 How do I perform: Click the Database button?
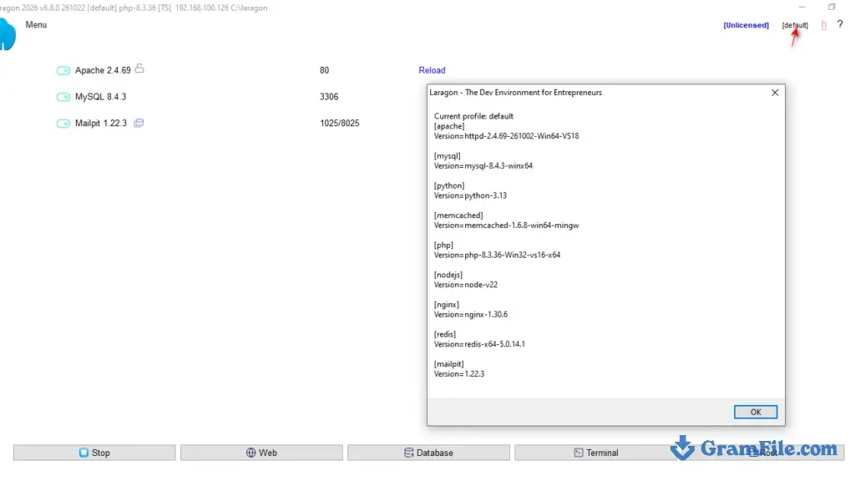click(x=428, y=453)
